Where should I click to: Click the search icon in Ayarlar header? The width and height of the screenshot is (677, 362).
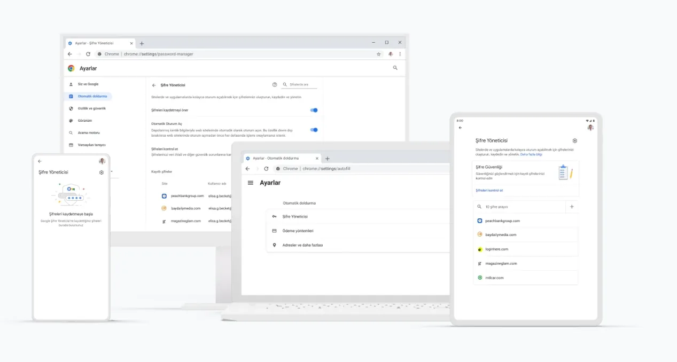coord(395,68)
